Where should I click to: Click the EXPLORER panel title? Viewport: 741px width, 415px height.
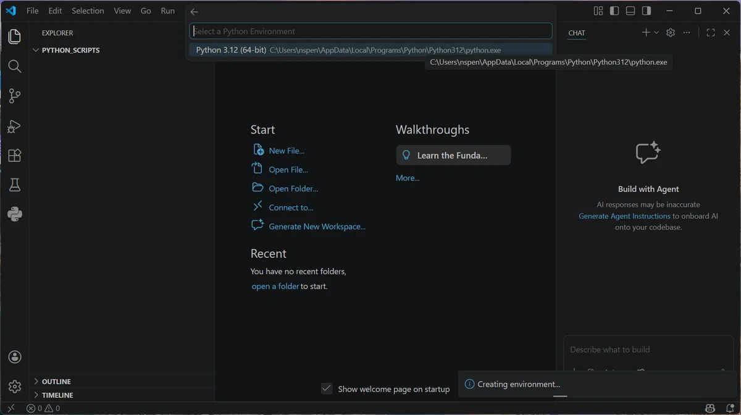[x=57, y=33]
